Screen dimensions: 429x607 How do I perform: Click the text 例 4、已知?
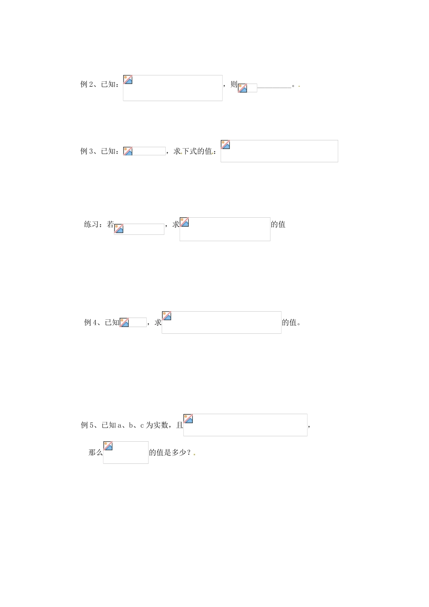click(102, 322)
